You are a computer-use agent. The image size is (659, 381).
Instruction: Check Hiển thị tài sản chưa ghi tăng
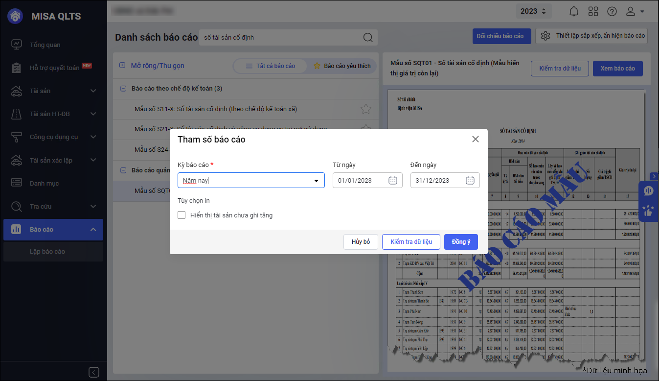tap(182, 215)
